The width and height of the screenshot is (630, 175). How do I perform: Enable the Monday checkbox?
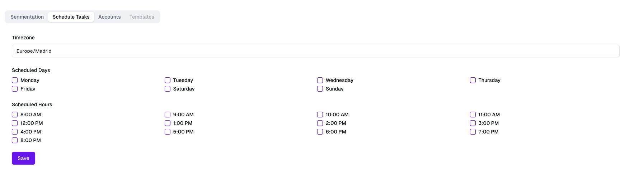[15, 80]
